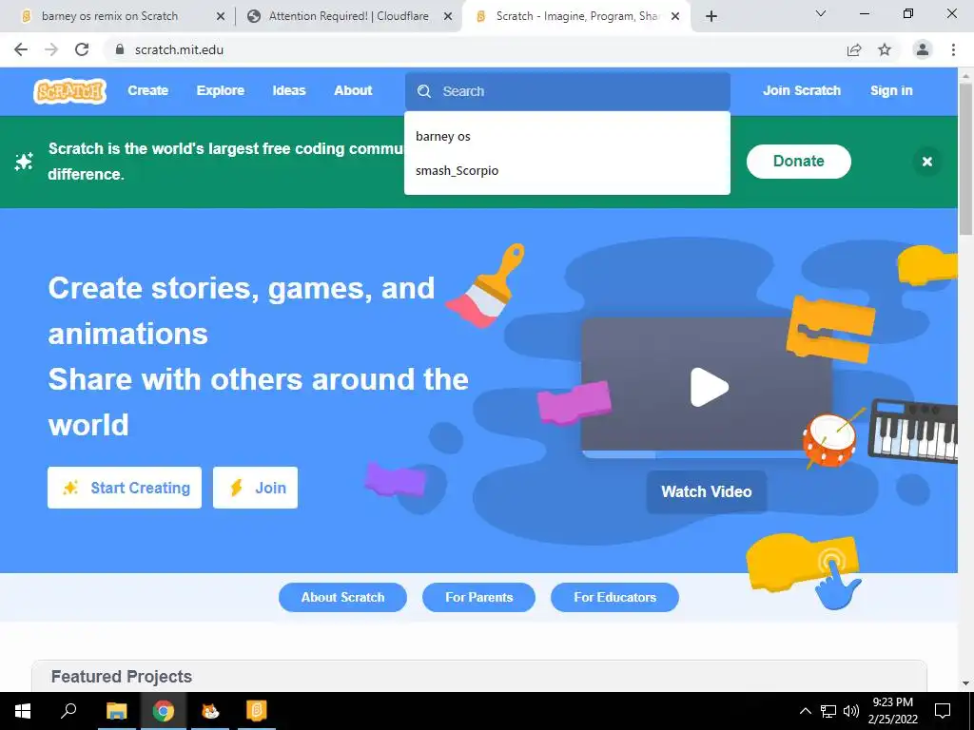Click the address bar URL scratch.mit.edu
Screen dimensions: 974x730
pyautogui.click(x=179, y=49)
